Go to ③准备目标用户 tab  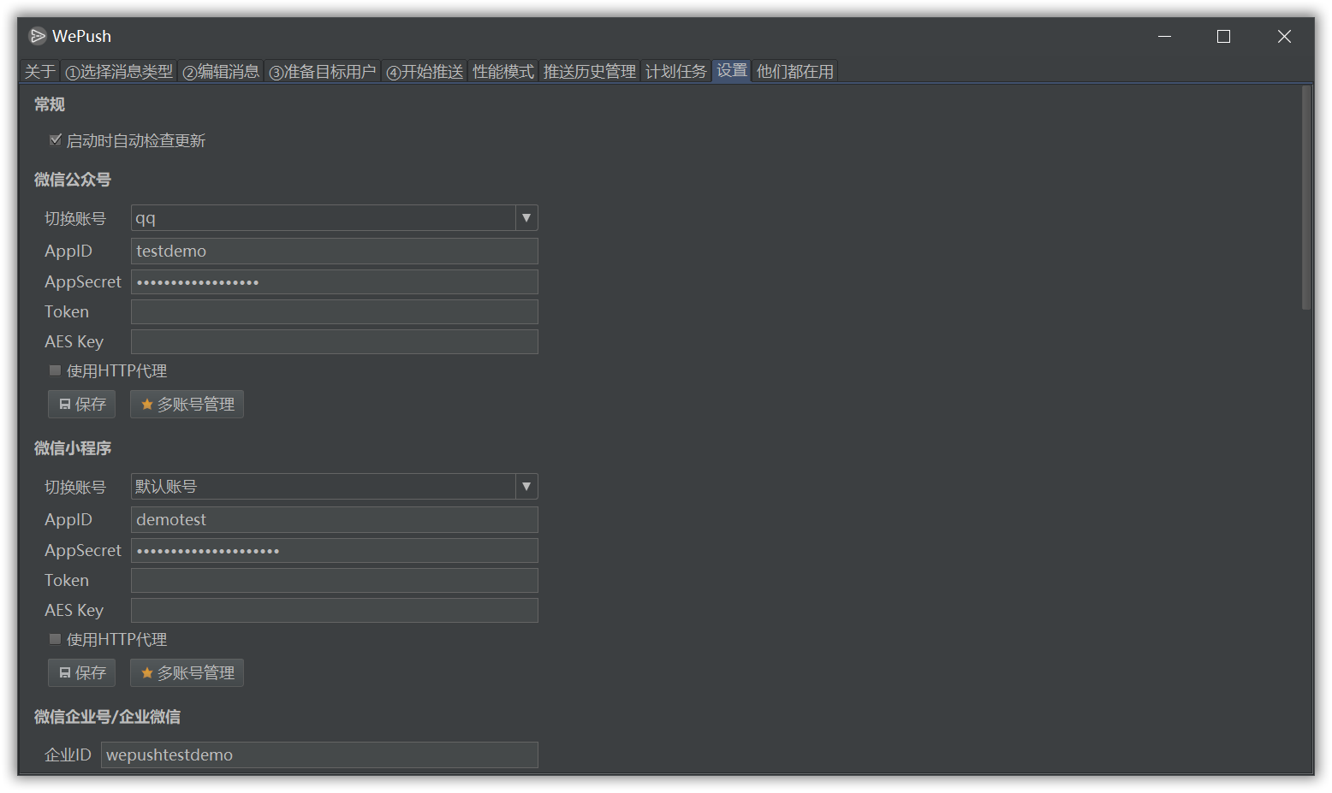pos(323,72)
